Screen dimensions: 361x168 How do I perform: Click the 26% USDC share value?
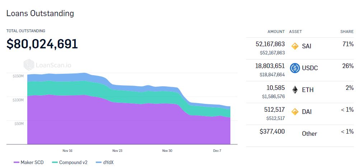coord(348,66)
